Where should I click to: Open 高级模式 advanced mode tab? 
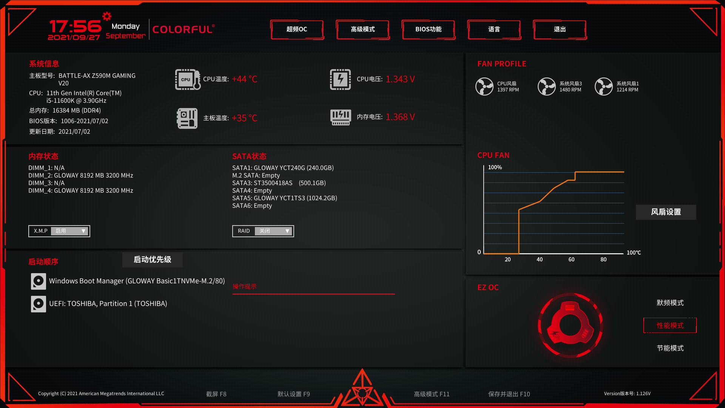(362, 29)
